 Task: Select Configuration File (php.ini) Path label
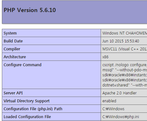coord(33,109)
